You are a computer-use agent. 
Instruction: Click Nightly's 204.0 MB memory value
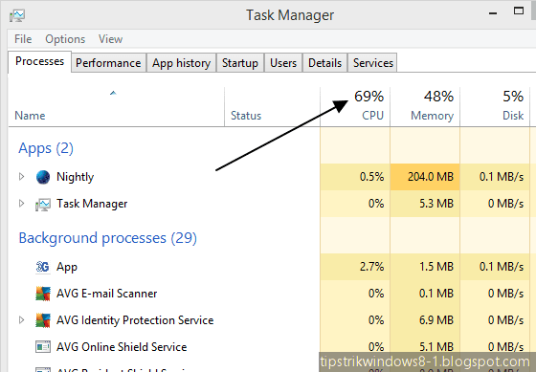point(431,177)
